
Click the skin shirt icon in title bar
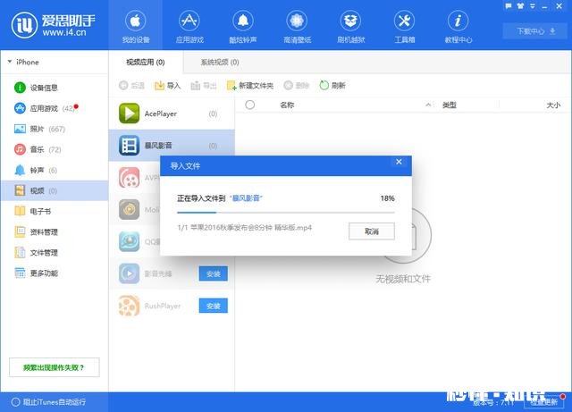520,6
